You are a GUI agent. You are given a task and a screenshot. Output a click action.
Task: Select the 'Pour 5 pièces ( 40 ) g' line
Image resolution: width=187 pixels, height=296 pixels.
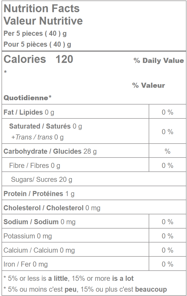click(x=37, y=44)
